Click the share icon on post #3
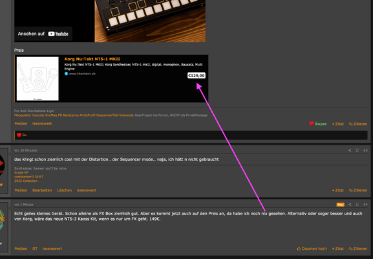The width and height of the screenshot is (373, 259). point(350,150)
